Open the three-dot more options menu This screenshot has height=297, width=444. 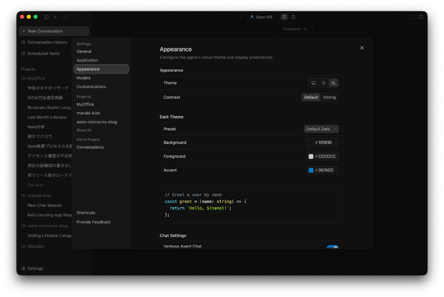click(241, 17)
